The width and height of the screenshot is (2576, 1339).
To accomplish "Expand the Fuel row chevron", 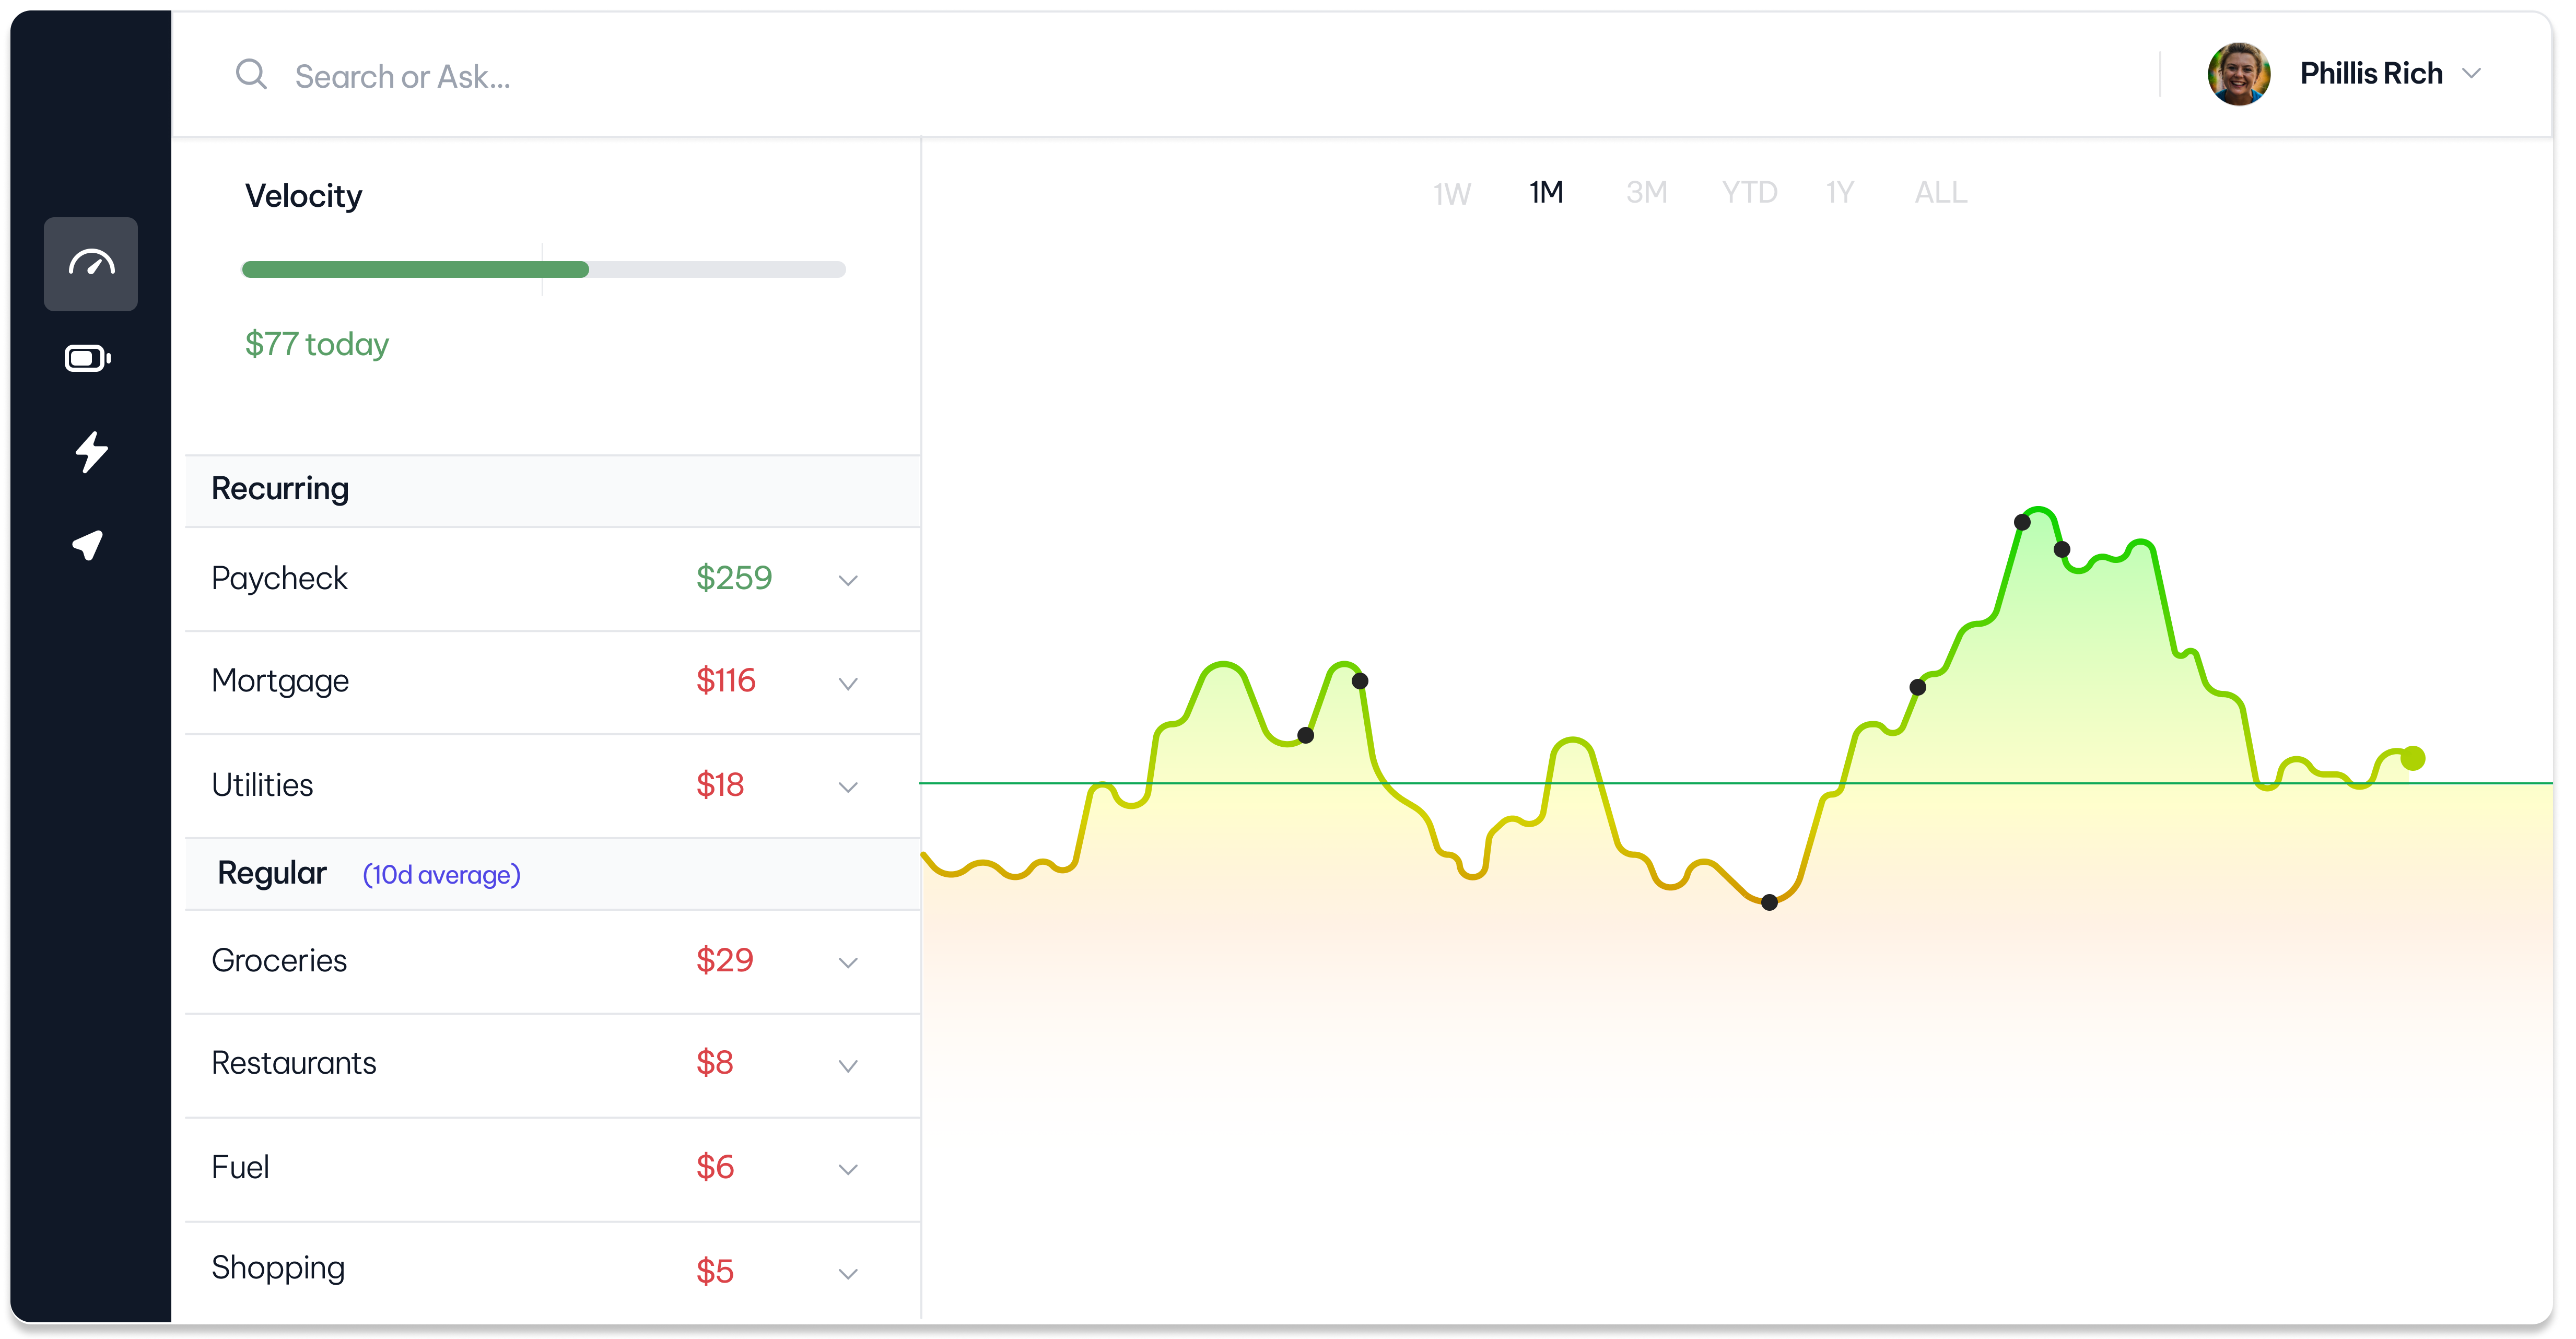I will 847,1170.
